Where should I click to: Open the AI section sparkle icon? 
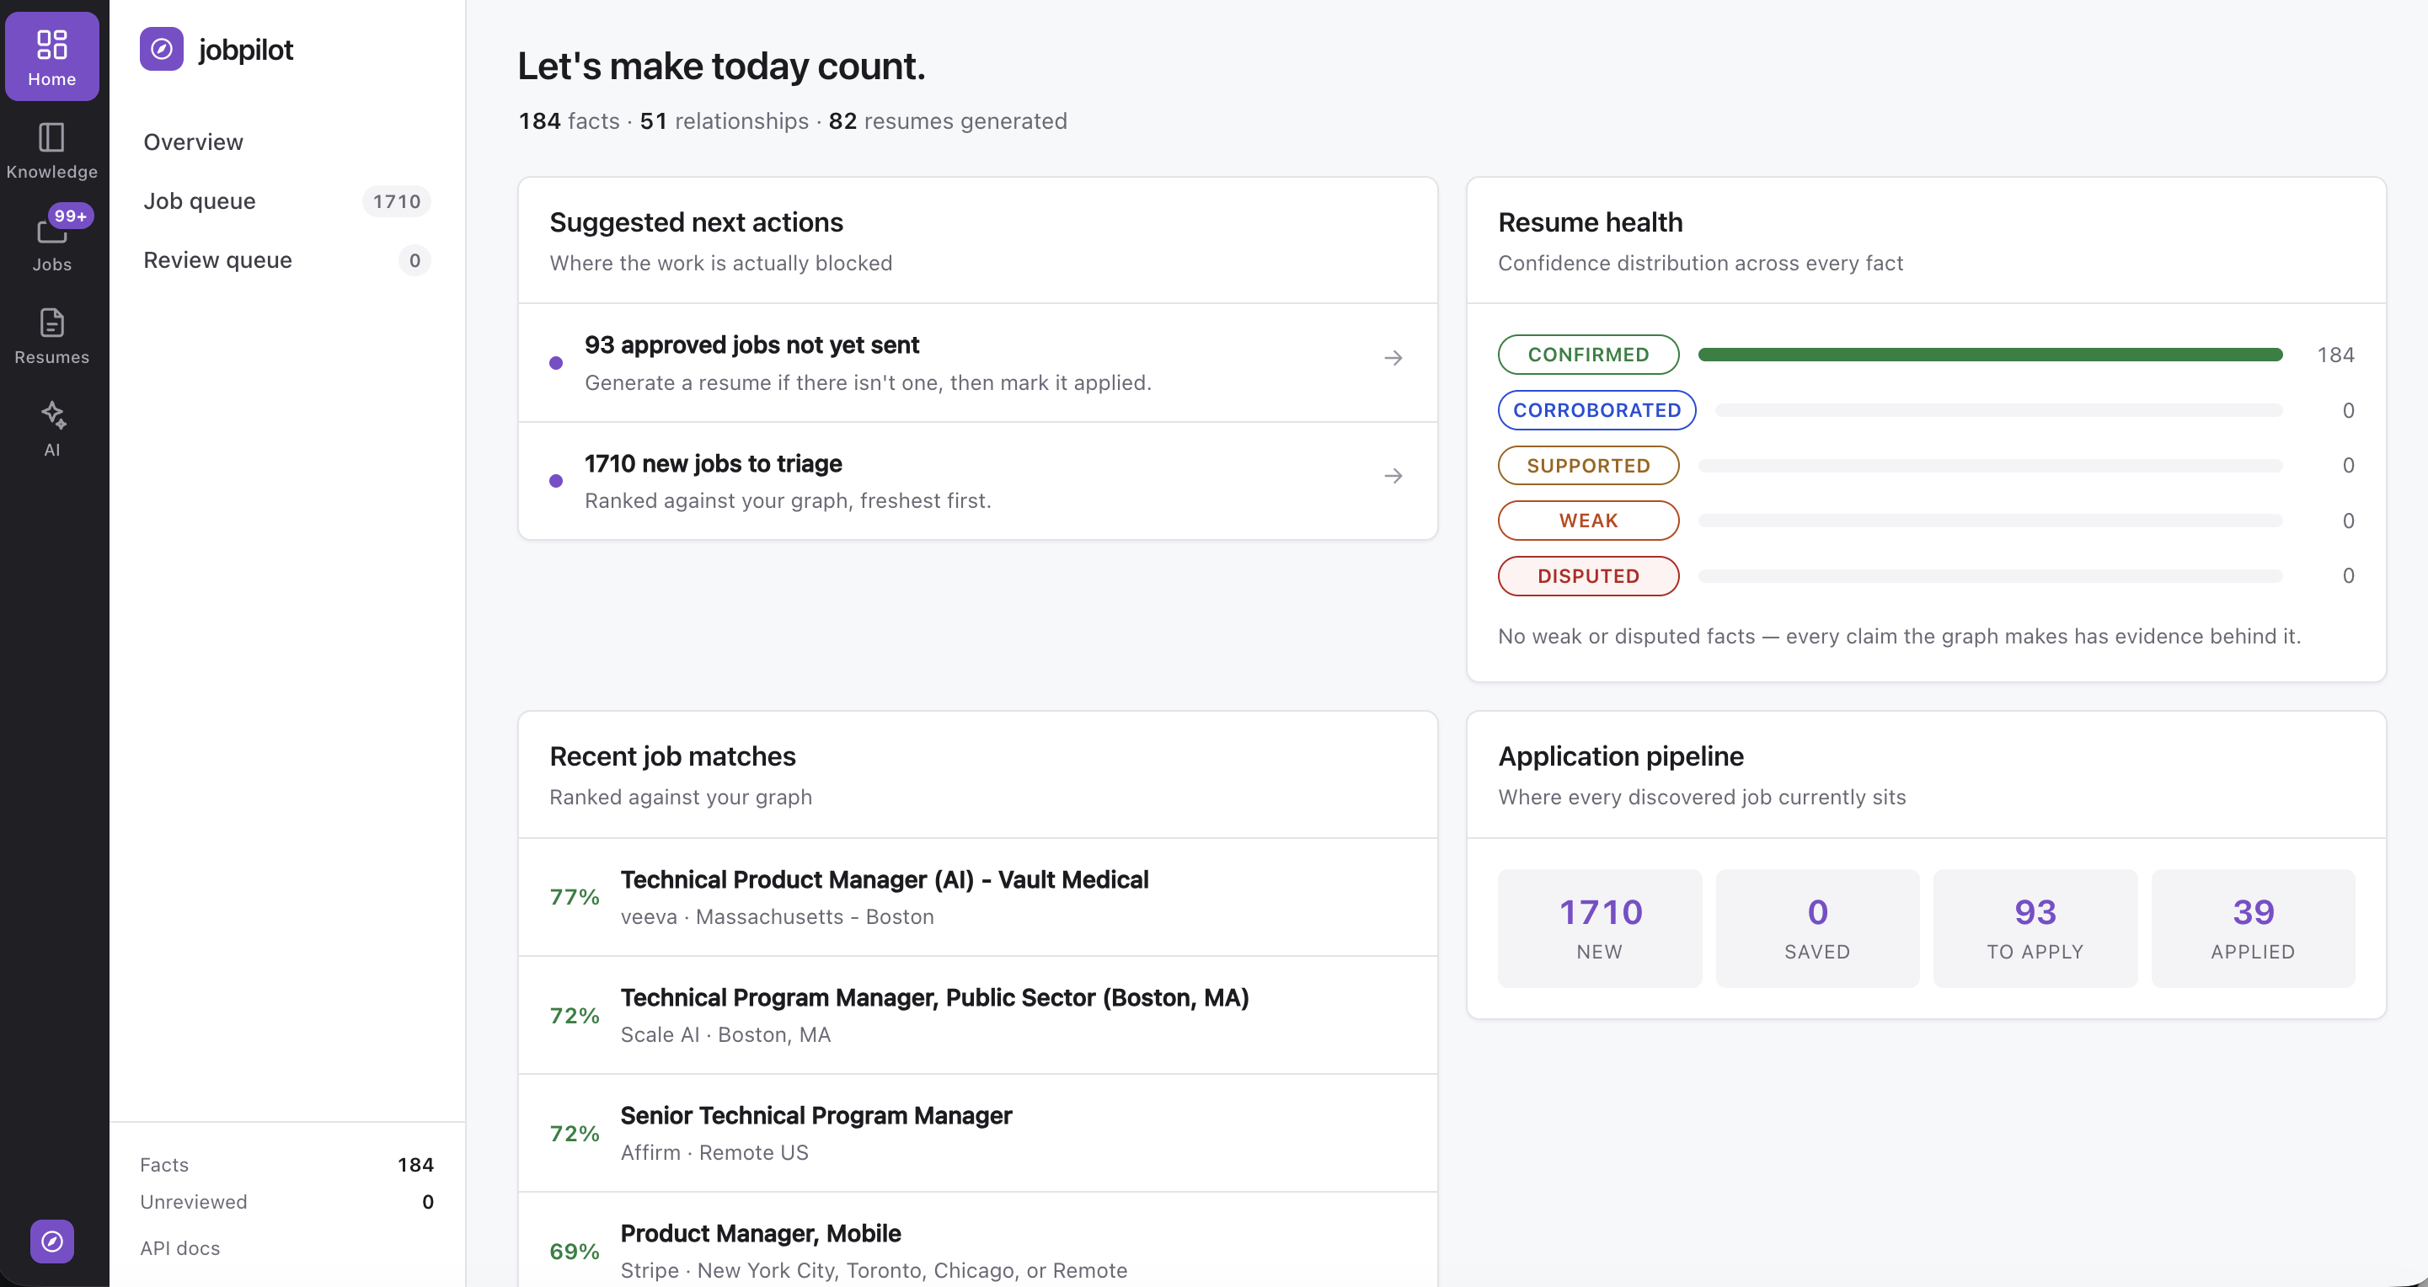[x=52, y=415]
